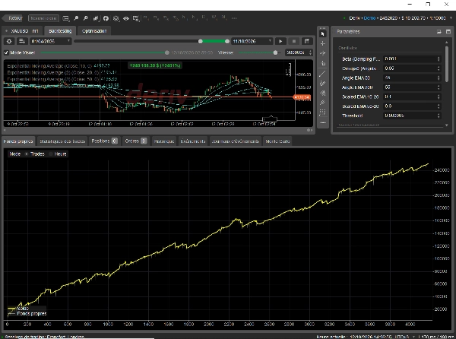Click the green profit label above the chart
This screenshot has height=339, width=456.
pos(155,65)
